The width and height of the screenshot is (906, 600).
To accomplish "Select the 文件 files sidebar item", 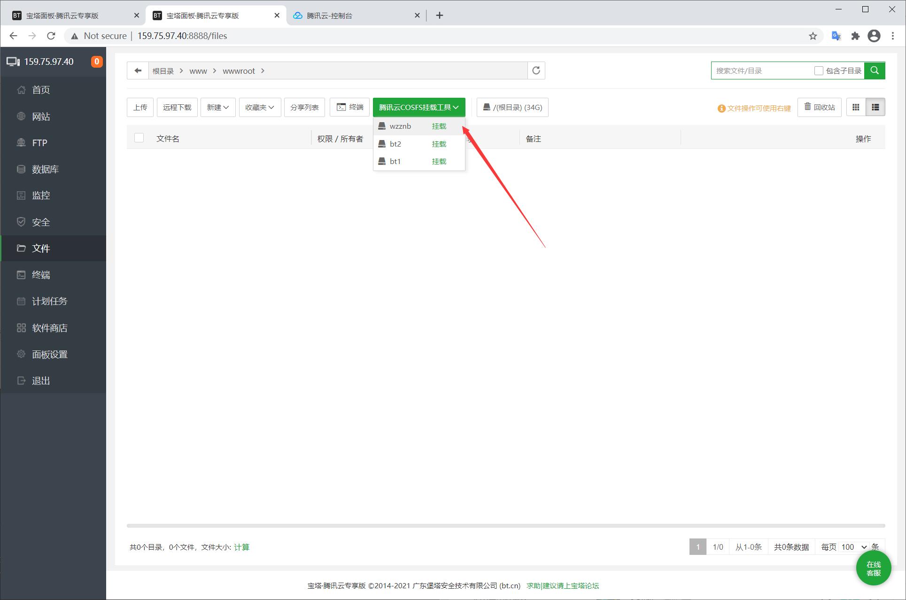I will 53,249.
